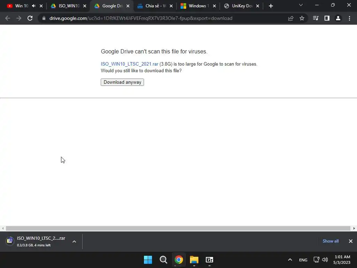Share this page icon
The image size is (357, 268).
291,18
